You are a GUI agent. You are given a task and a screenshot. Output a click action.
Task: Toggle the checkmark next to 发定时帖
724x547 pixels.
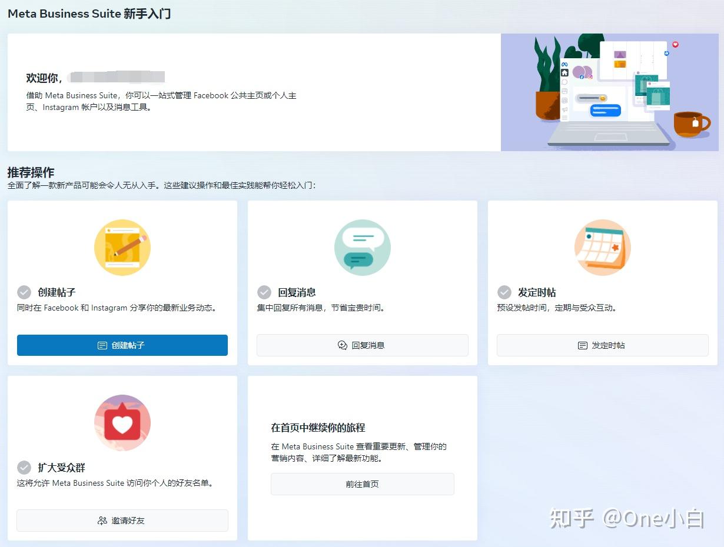504,292
